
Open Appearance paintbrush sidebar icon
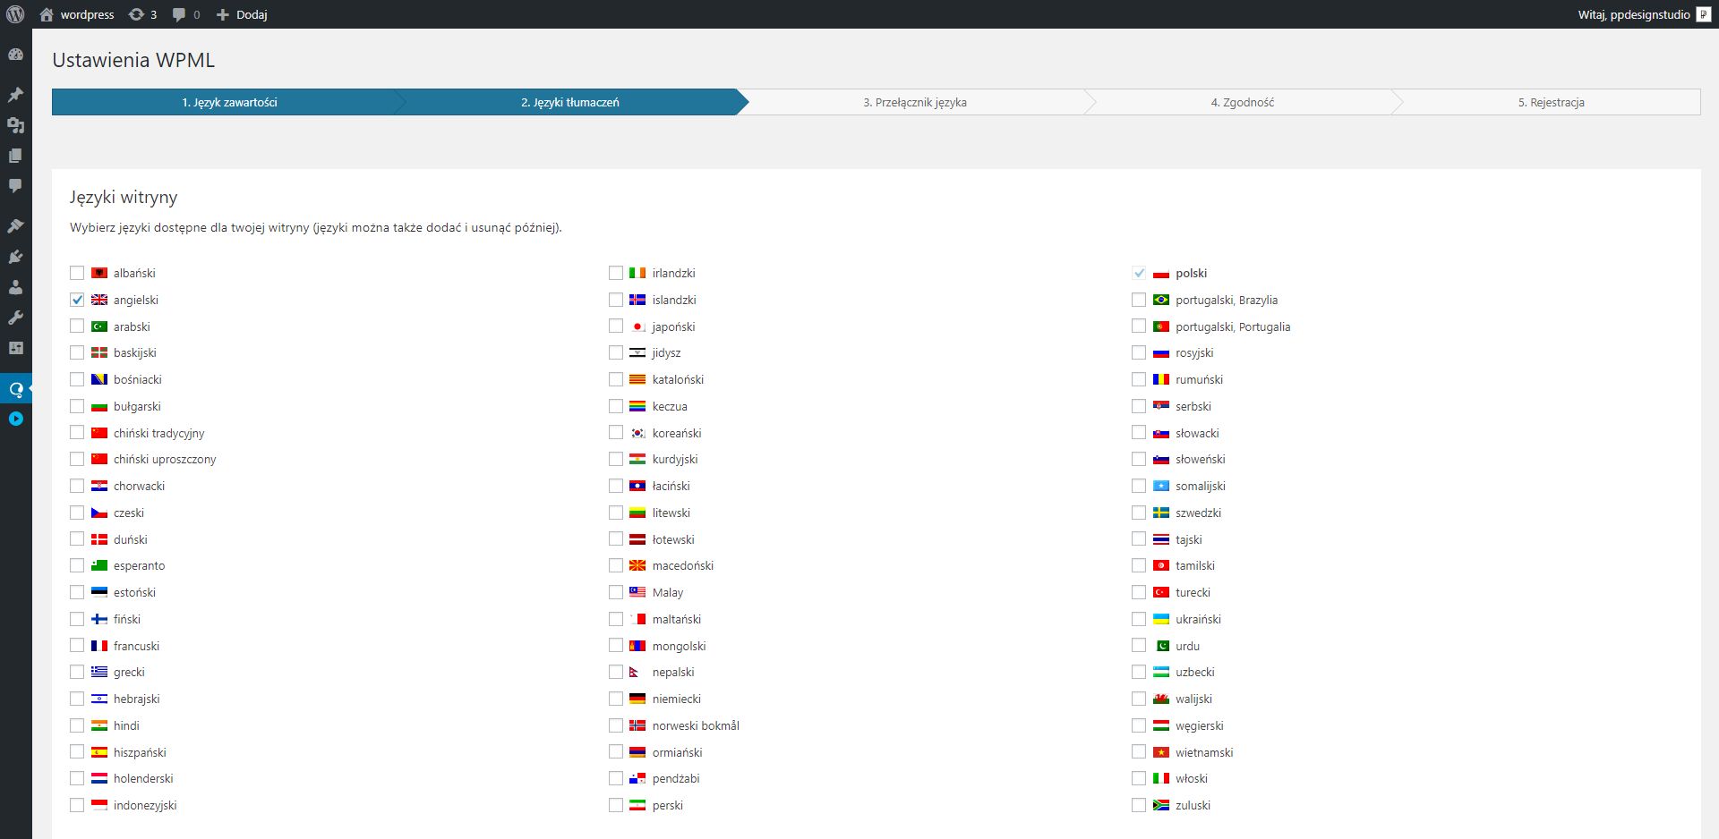[15, 226]
